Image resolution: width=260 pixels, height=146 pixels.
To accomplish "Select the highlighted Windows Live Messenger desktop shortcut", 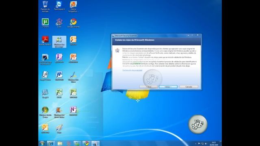I will click(x=59, y=42).
